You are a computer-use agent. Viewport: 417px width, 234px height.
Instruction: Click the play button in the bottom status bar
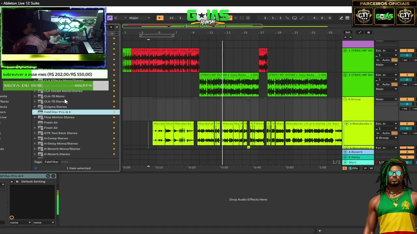[320, 231]
